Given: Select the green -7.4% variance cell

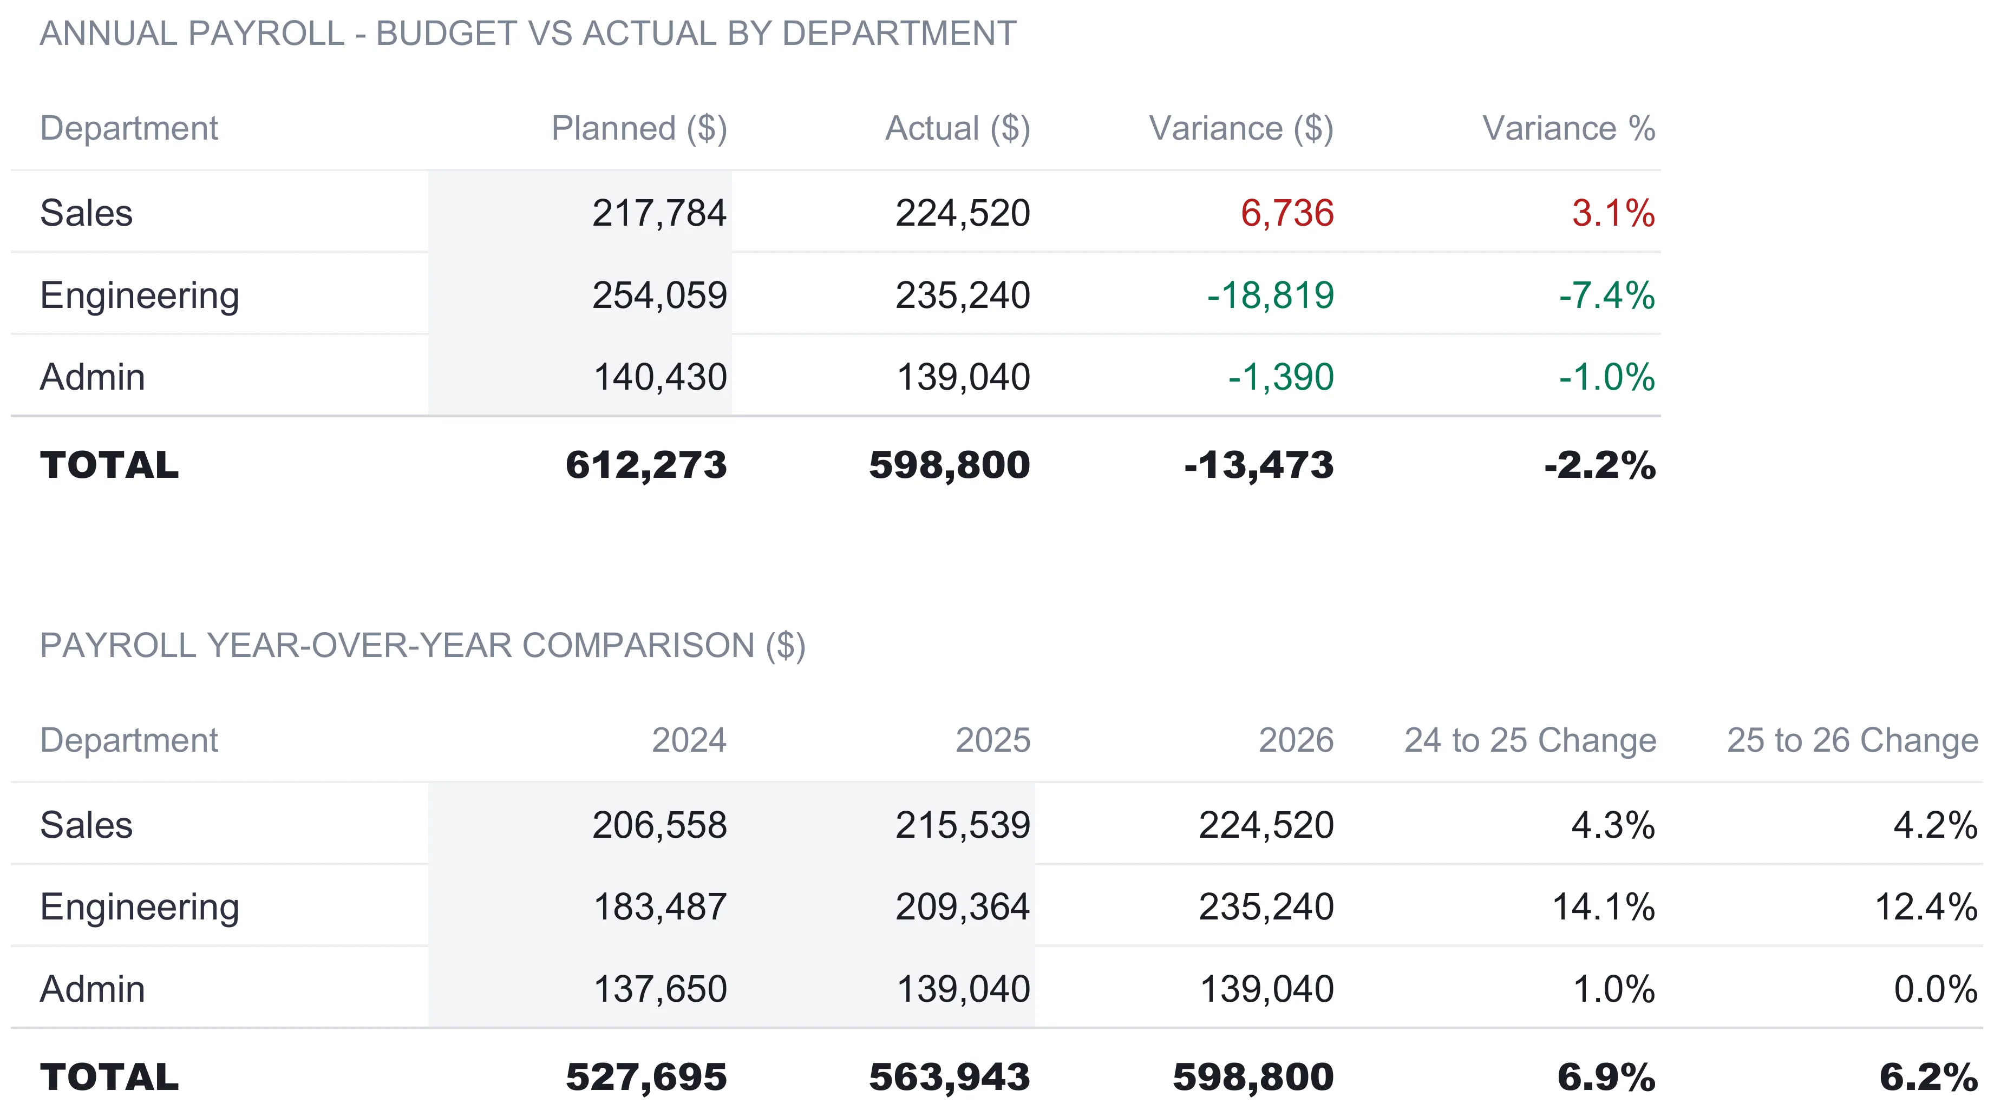Looking at the screenshot, I should pos(1607,295).
